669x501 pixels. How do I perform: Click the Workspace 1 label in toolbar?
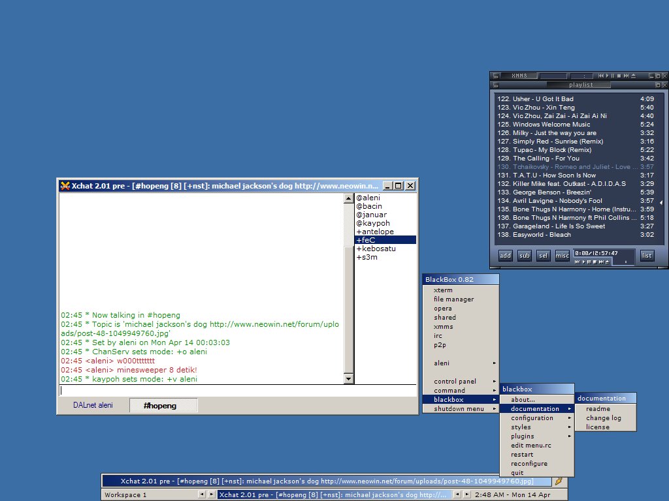125,494
